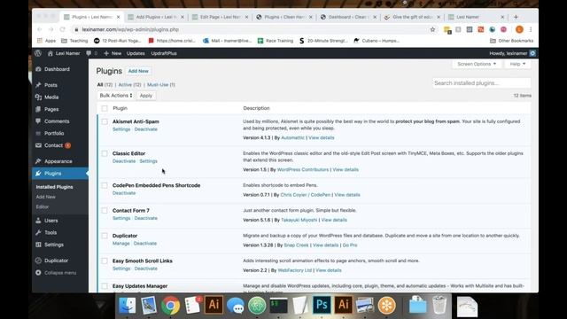Reload the page in the browser
The height and width of the screenshot is (319, 567).
63,29
